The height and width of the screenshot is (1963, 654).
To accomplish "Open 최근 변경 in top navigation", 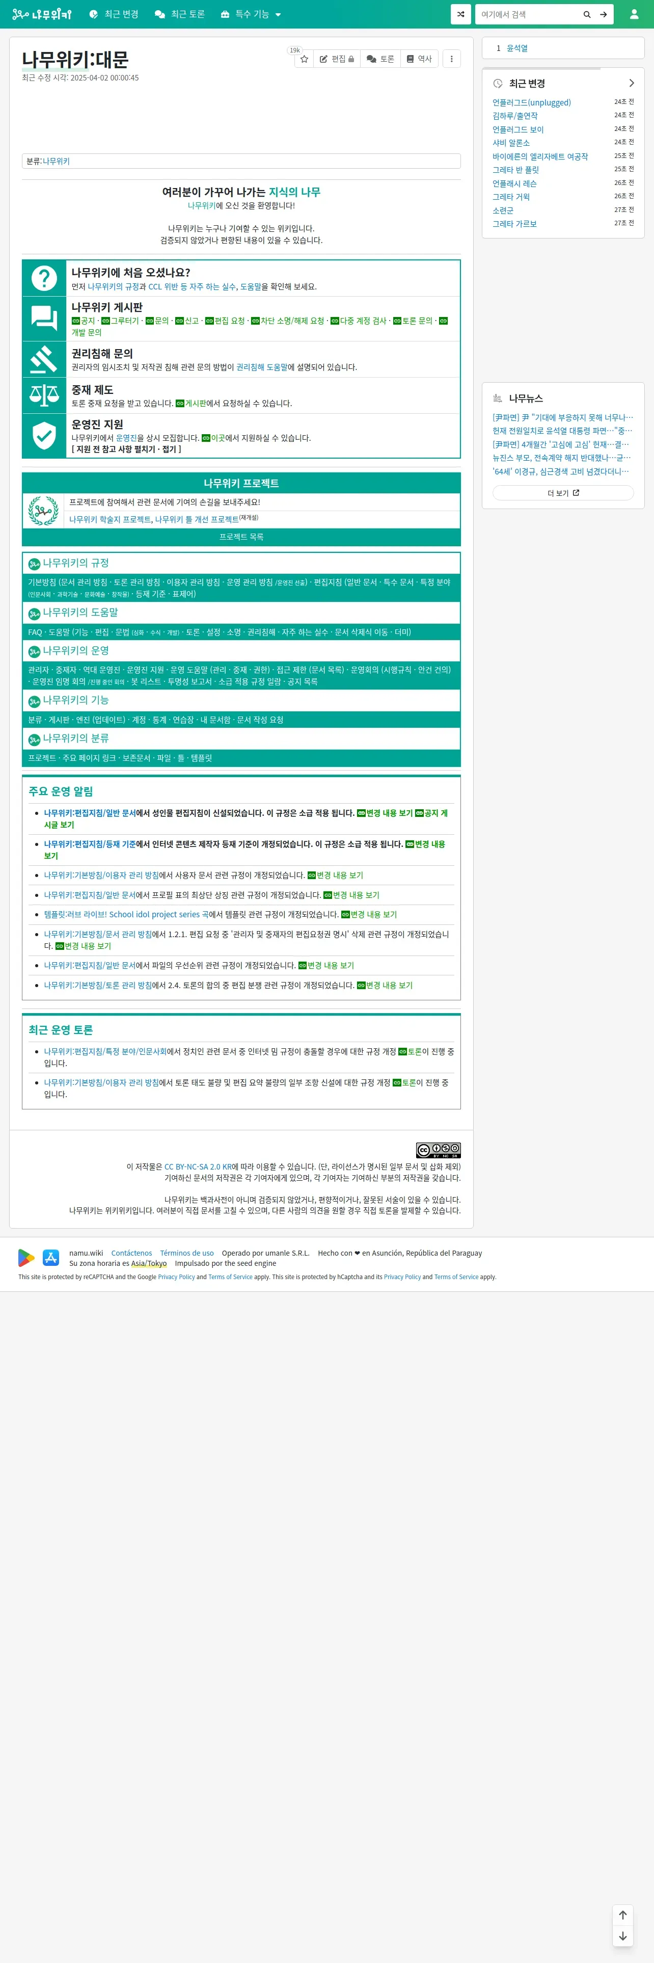I will pyautogui.click(x=114, y=14).
